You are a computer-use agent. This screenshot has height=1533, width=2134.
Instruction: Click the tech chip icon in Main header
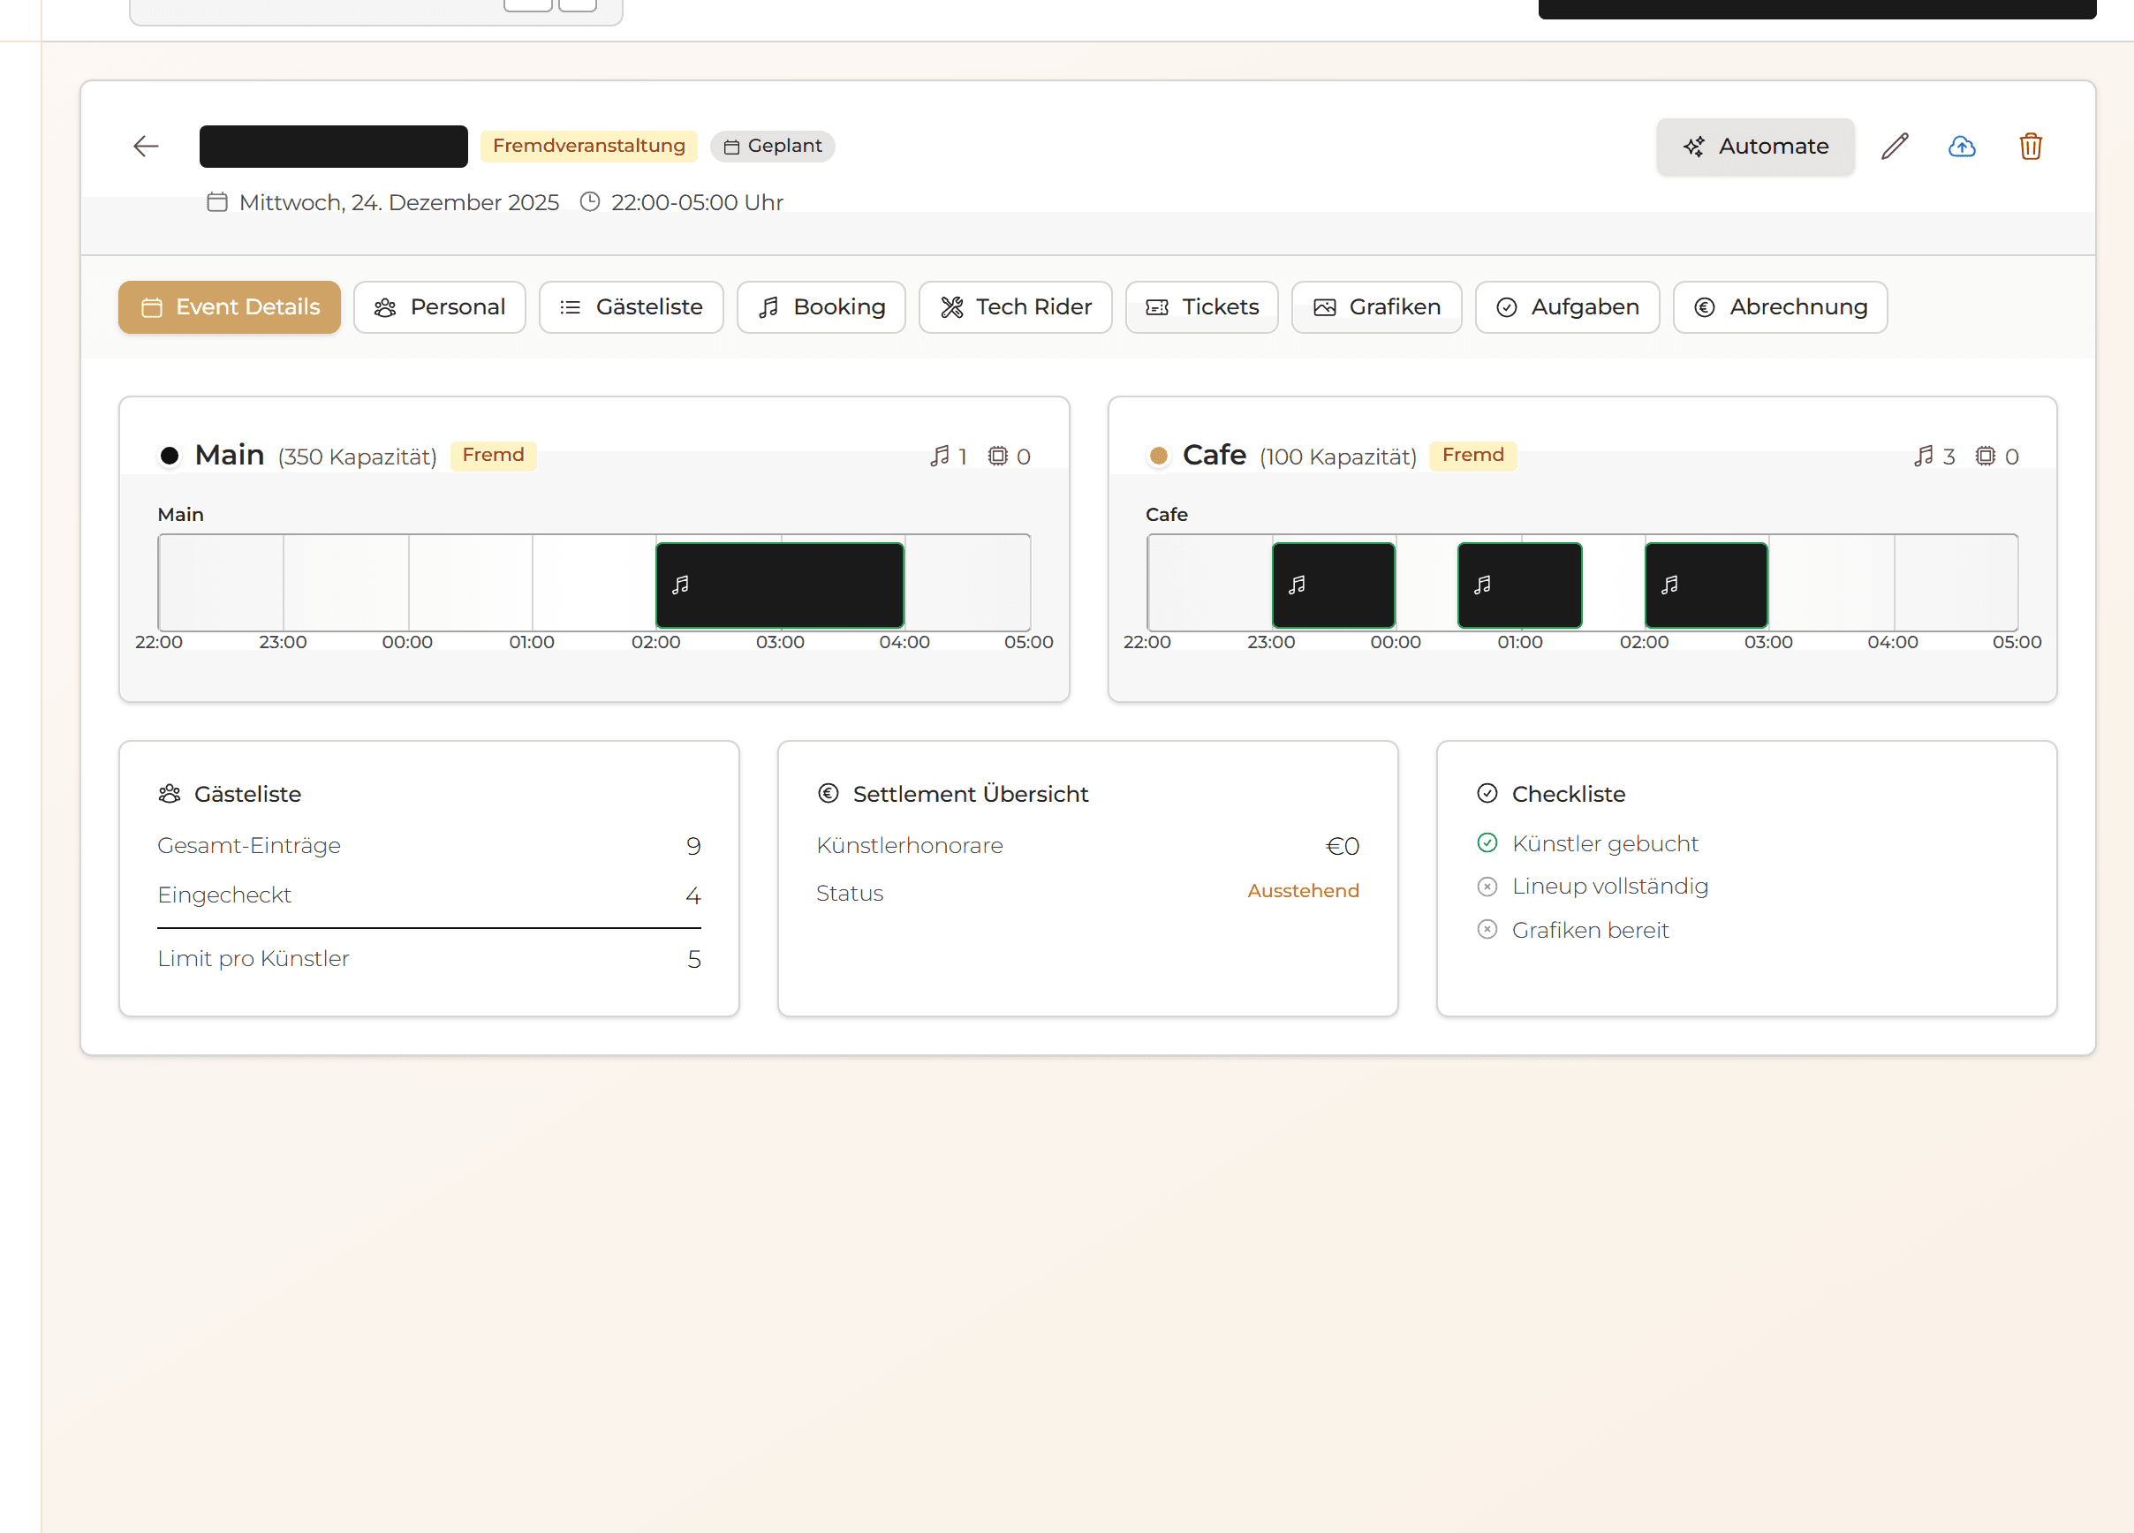pyautogui.click(x=997, y=457)
